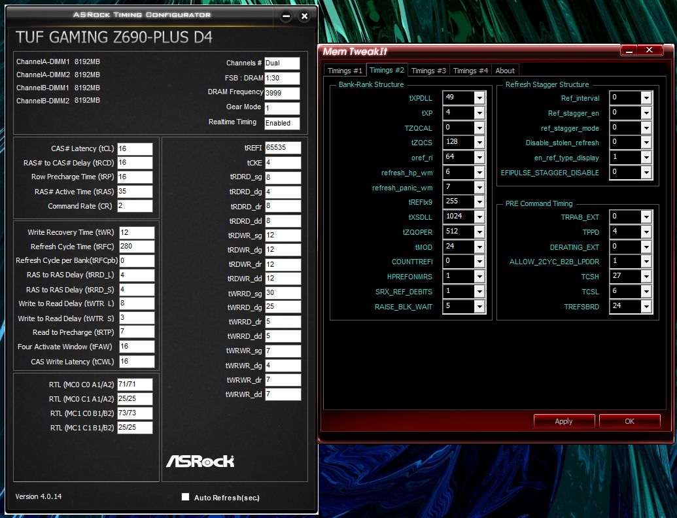
Task: Expand the DERATING_EXT dropdown
Action: (646, 247)
